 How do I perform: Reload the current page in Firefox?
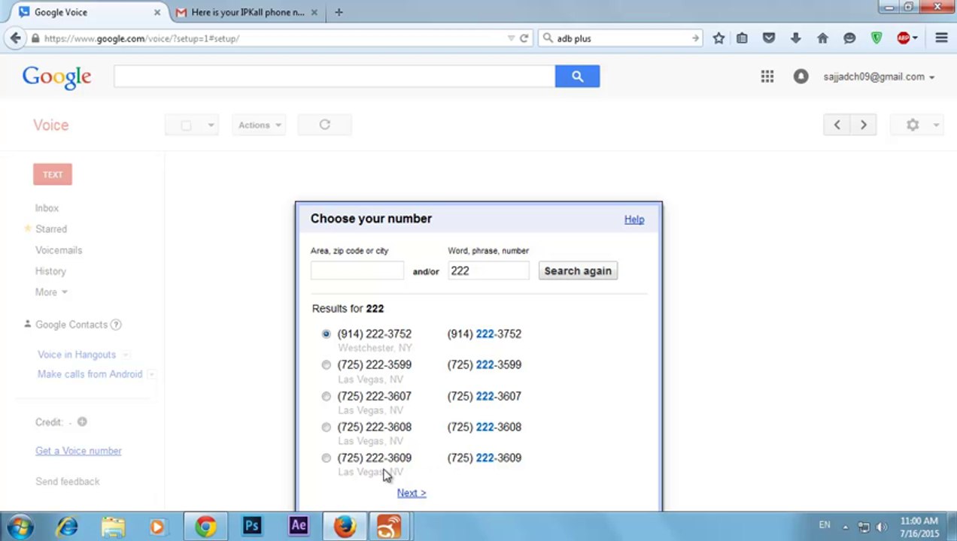524,38
